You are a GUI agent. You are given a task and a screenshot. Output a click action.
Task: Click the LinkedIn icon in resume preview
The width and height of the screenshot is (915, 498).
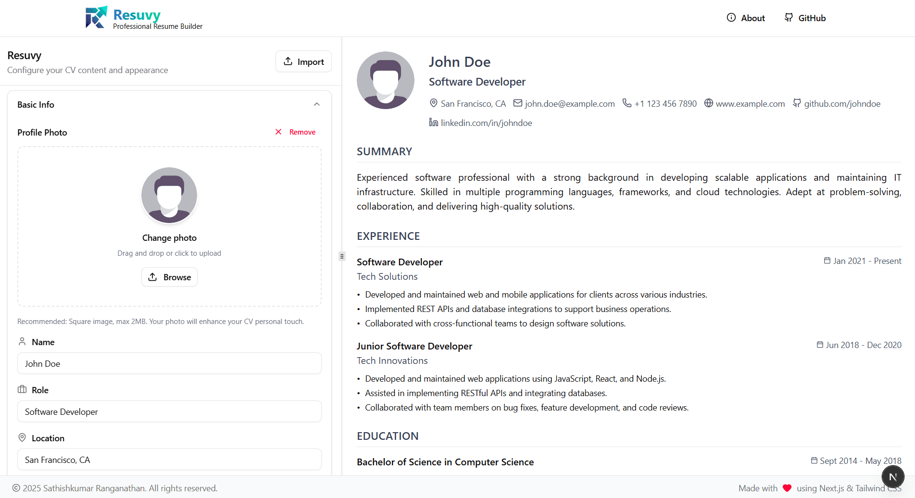click(434, 122)
